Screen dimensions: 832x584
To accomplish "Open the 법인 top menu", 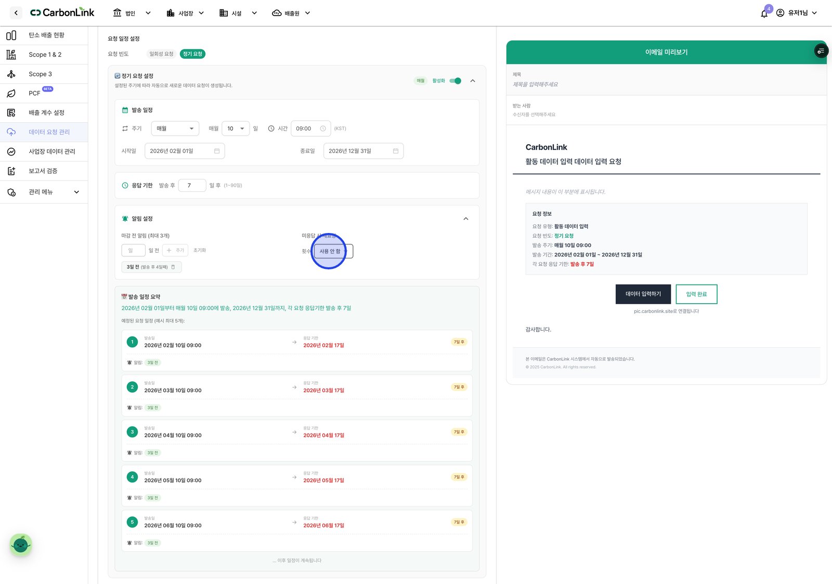I will click(132, 13).
